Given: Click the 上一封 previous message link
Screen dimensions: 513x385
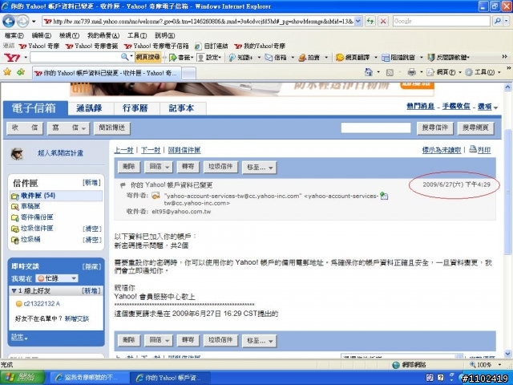Looking at the screenshot, I should tap(123, 150).
